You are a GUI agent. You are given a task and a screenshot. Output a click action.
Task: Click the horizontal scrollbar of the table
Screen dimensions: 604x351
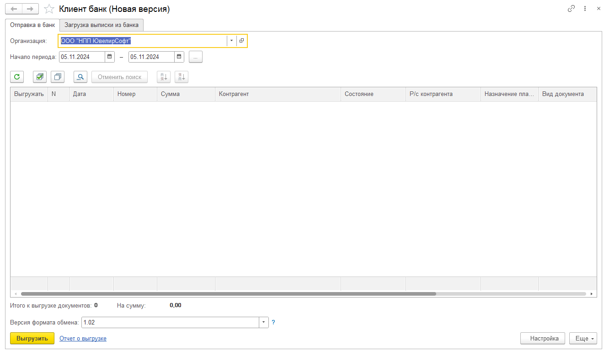point(229,294)
